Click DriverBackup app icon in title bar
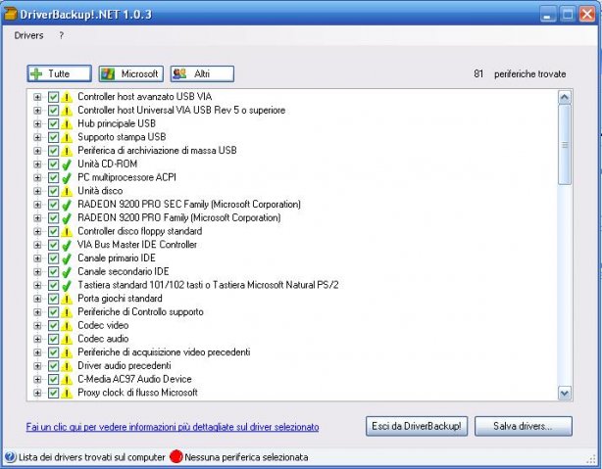Image resolution: width=602 pixels, height=469 pixels. 11,14
